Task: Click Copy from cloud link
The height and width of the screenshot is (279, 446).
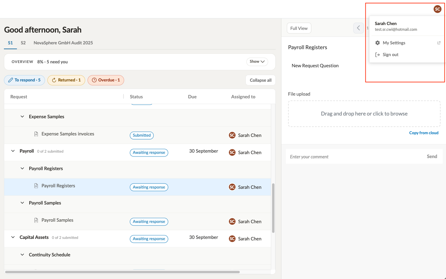Action: coord(424,133)
